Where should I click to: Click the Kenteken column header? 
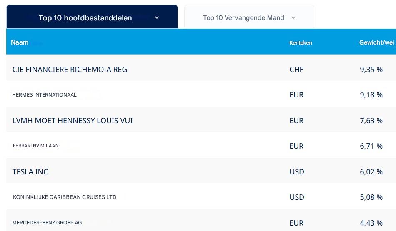pos(301,42)
